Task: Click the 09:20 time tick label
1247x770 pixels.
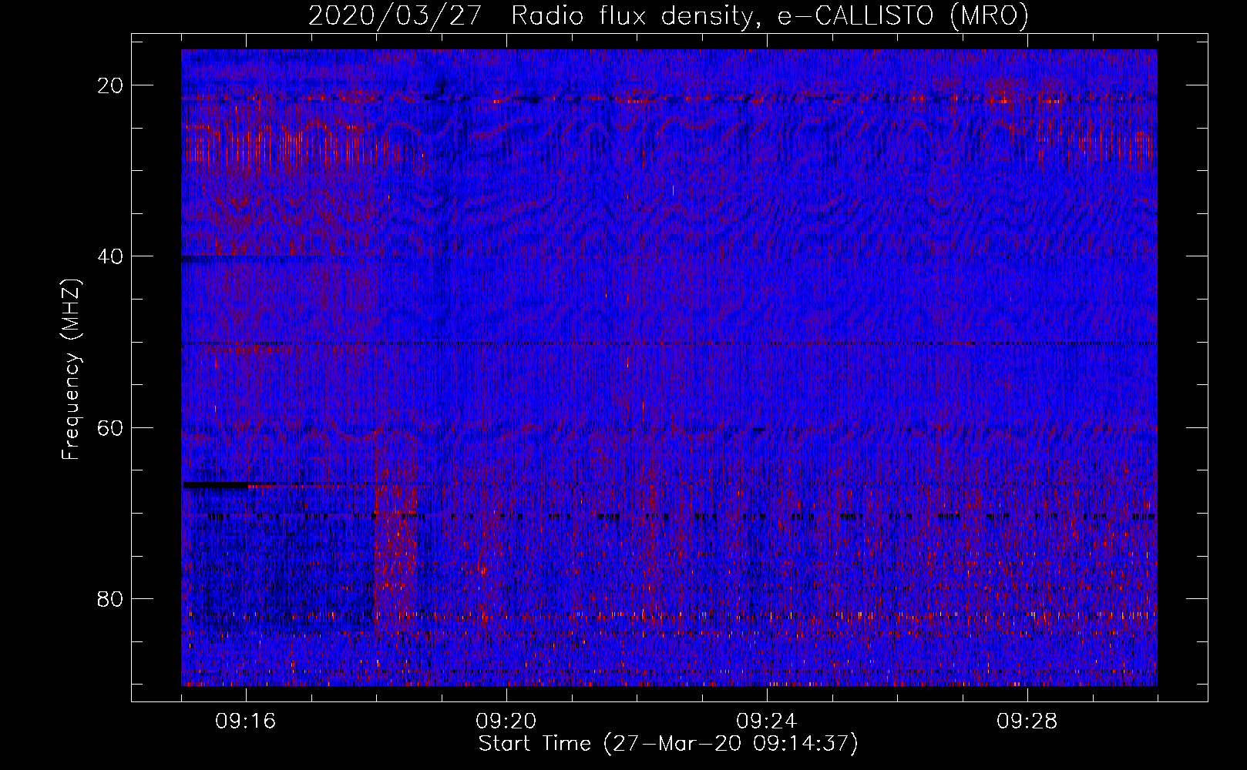Action: point(506,721)
